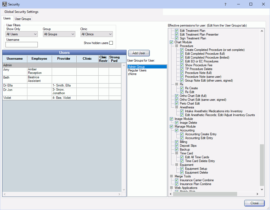Select the Amy user row
270x210 pixels.
(x=62, y=71)
